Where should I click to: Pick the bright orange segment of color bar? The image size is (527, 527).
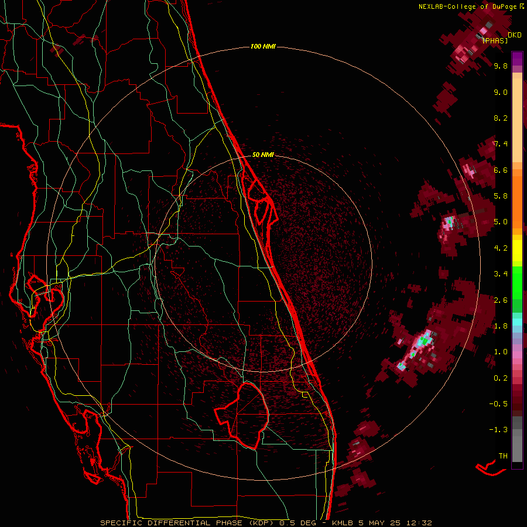point(517,201)
